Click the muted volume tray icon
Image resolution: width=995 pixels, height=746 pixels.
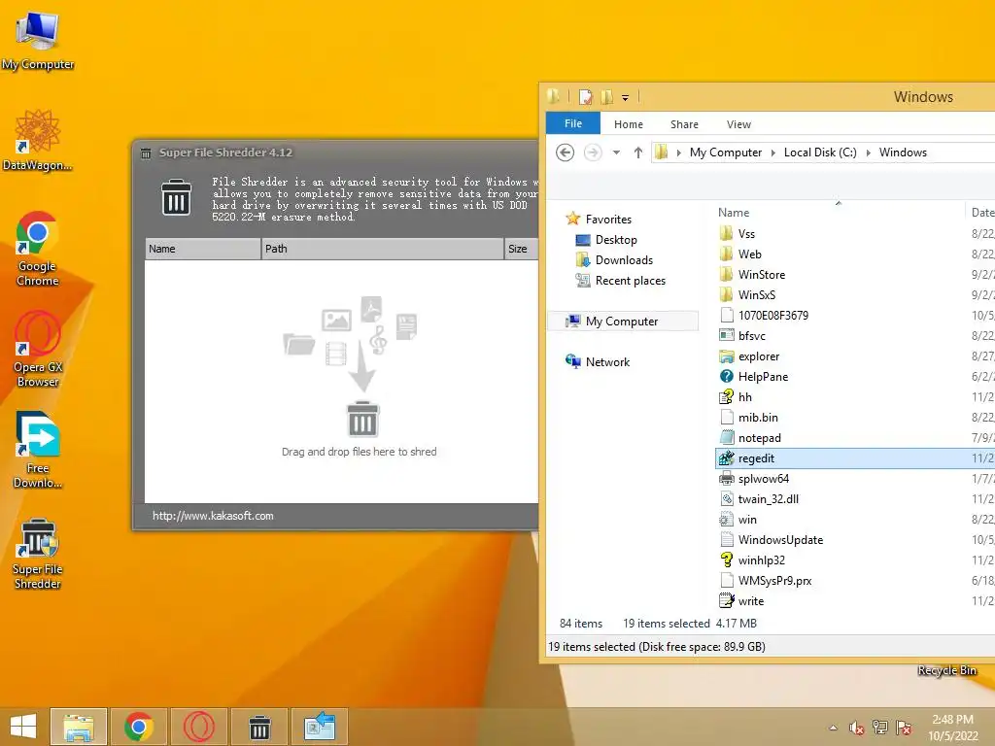point(857,728)
